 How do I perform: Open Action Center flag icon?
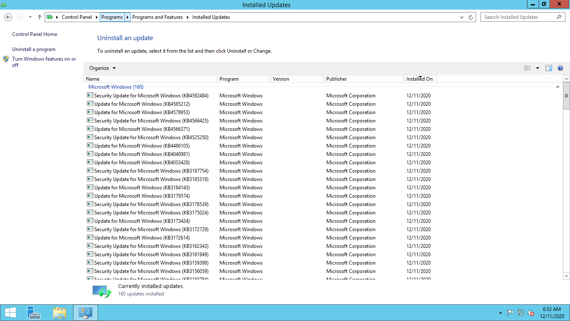point(510,313)
